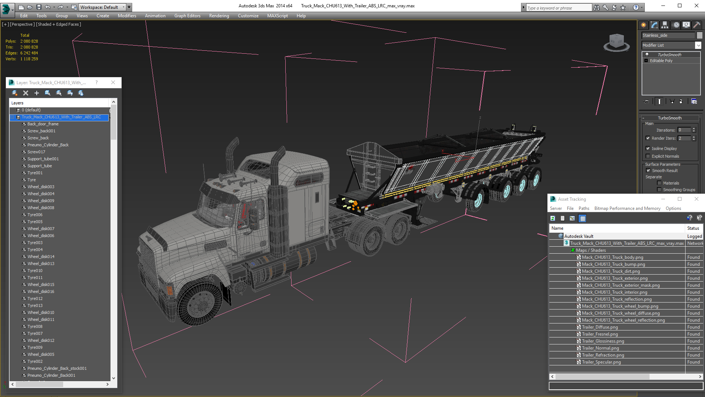Click the binoculars search icon
Viewport: 705px width, 397px height.
[597, 7]
